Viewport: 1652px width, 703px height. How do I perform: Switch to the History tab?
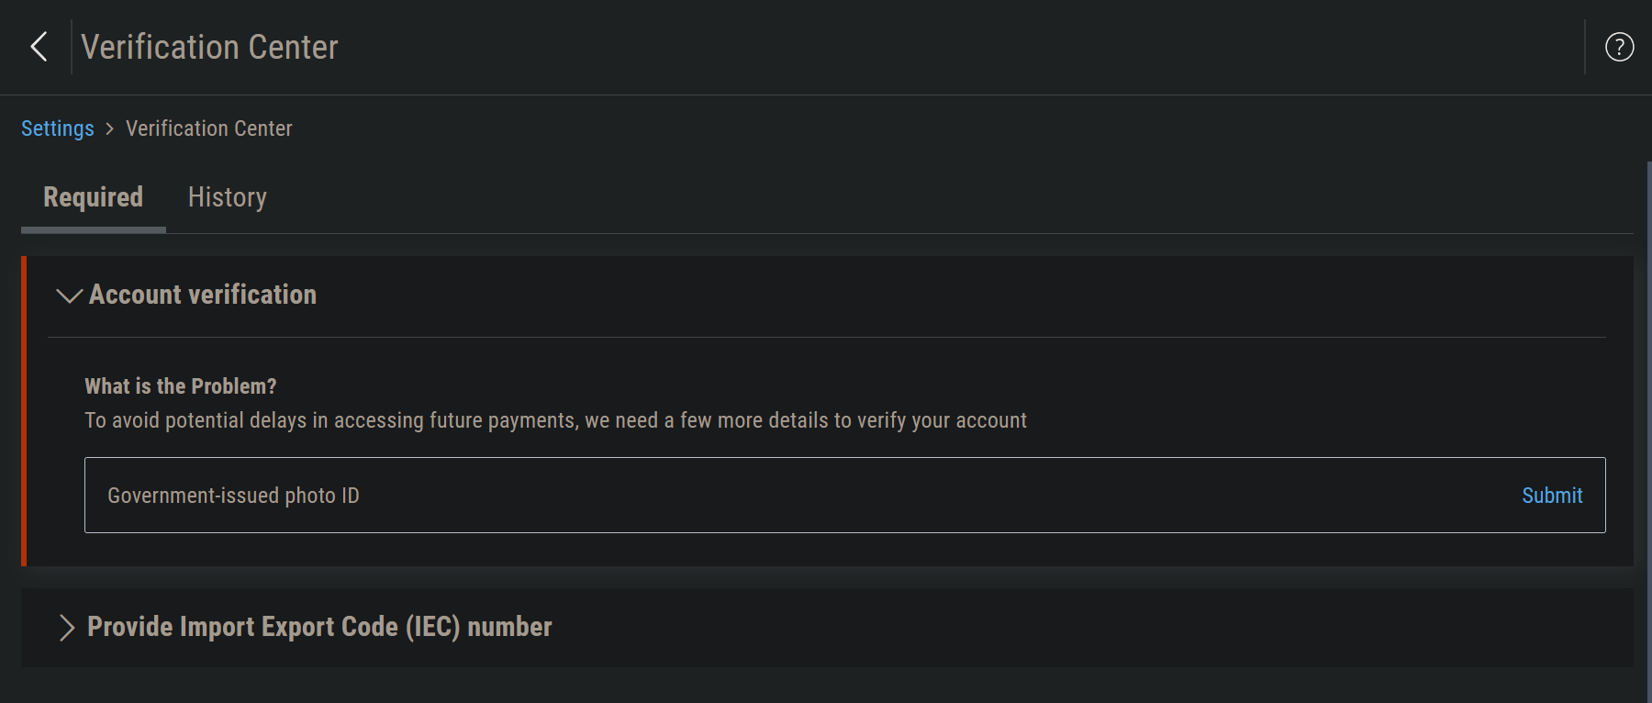[227, 196]
